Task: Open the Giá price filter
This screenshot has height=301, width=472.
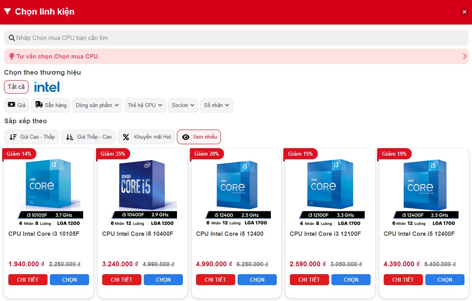Action: pos(17,105)
